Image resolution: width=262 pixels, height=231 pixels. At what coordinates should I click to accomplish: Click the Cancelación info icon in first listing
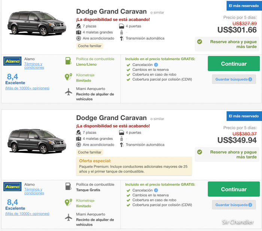pyautogui.click(x=156, y=65)
